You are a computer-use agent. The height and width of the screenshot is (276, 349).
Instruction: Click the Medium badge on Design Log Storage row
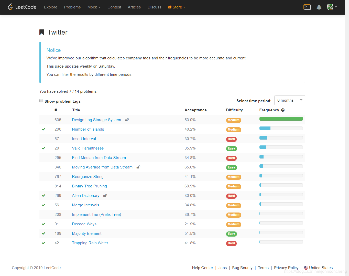[x=234, y=120]
